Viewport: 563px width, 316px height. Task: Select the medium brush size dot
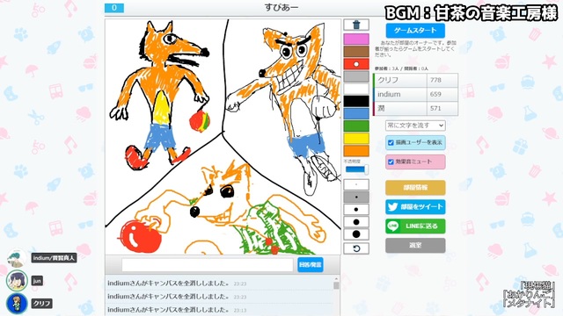click(356, 210)
